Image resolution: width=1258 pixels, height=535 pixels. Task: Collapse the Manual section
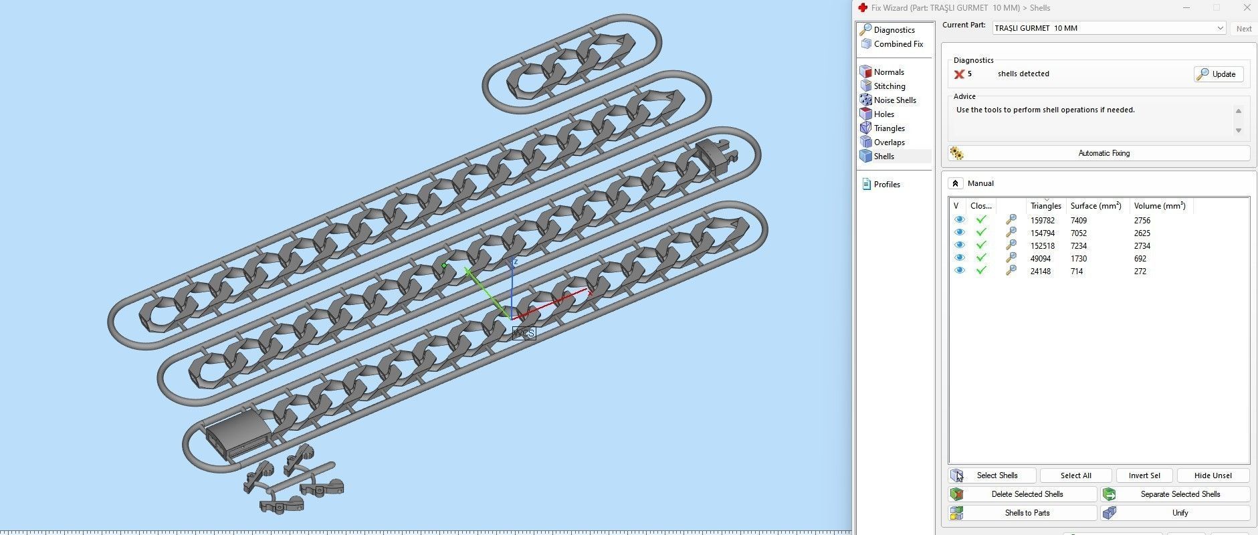955,183
